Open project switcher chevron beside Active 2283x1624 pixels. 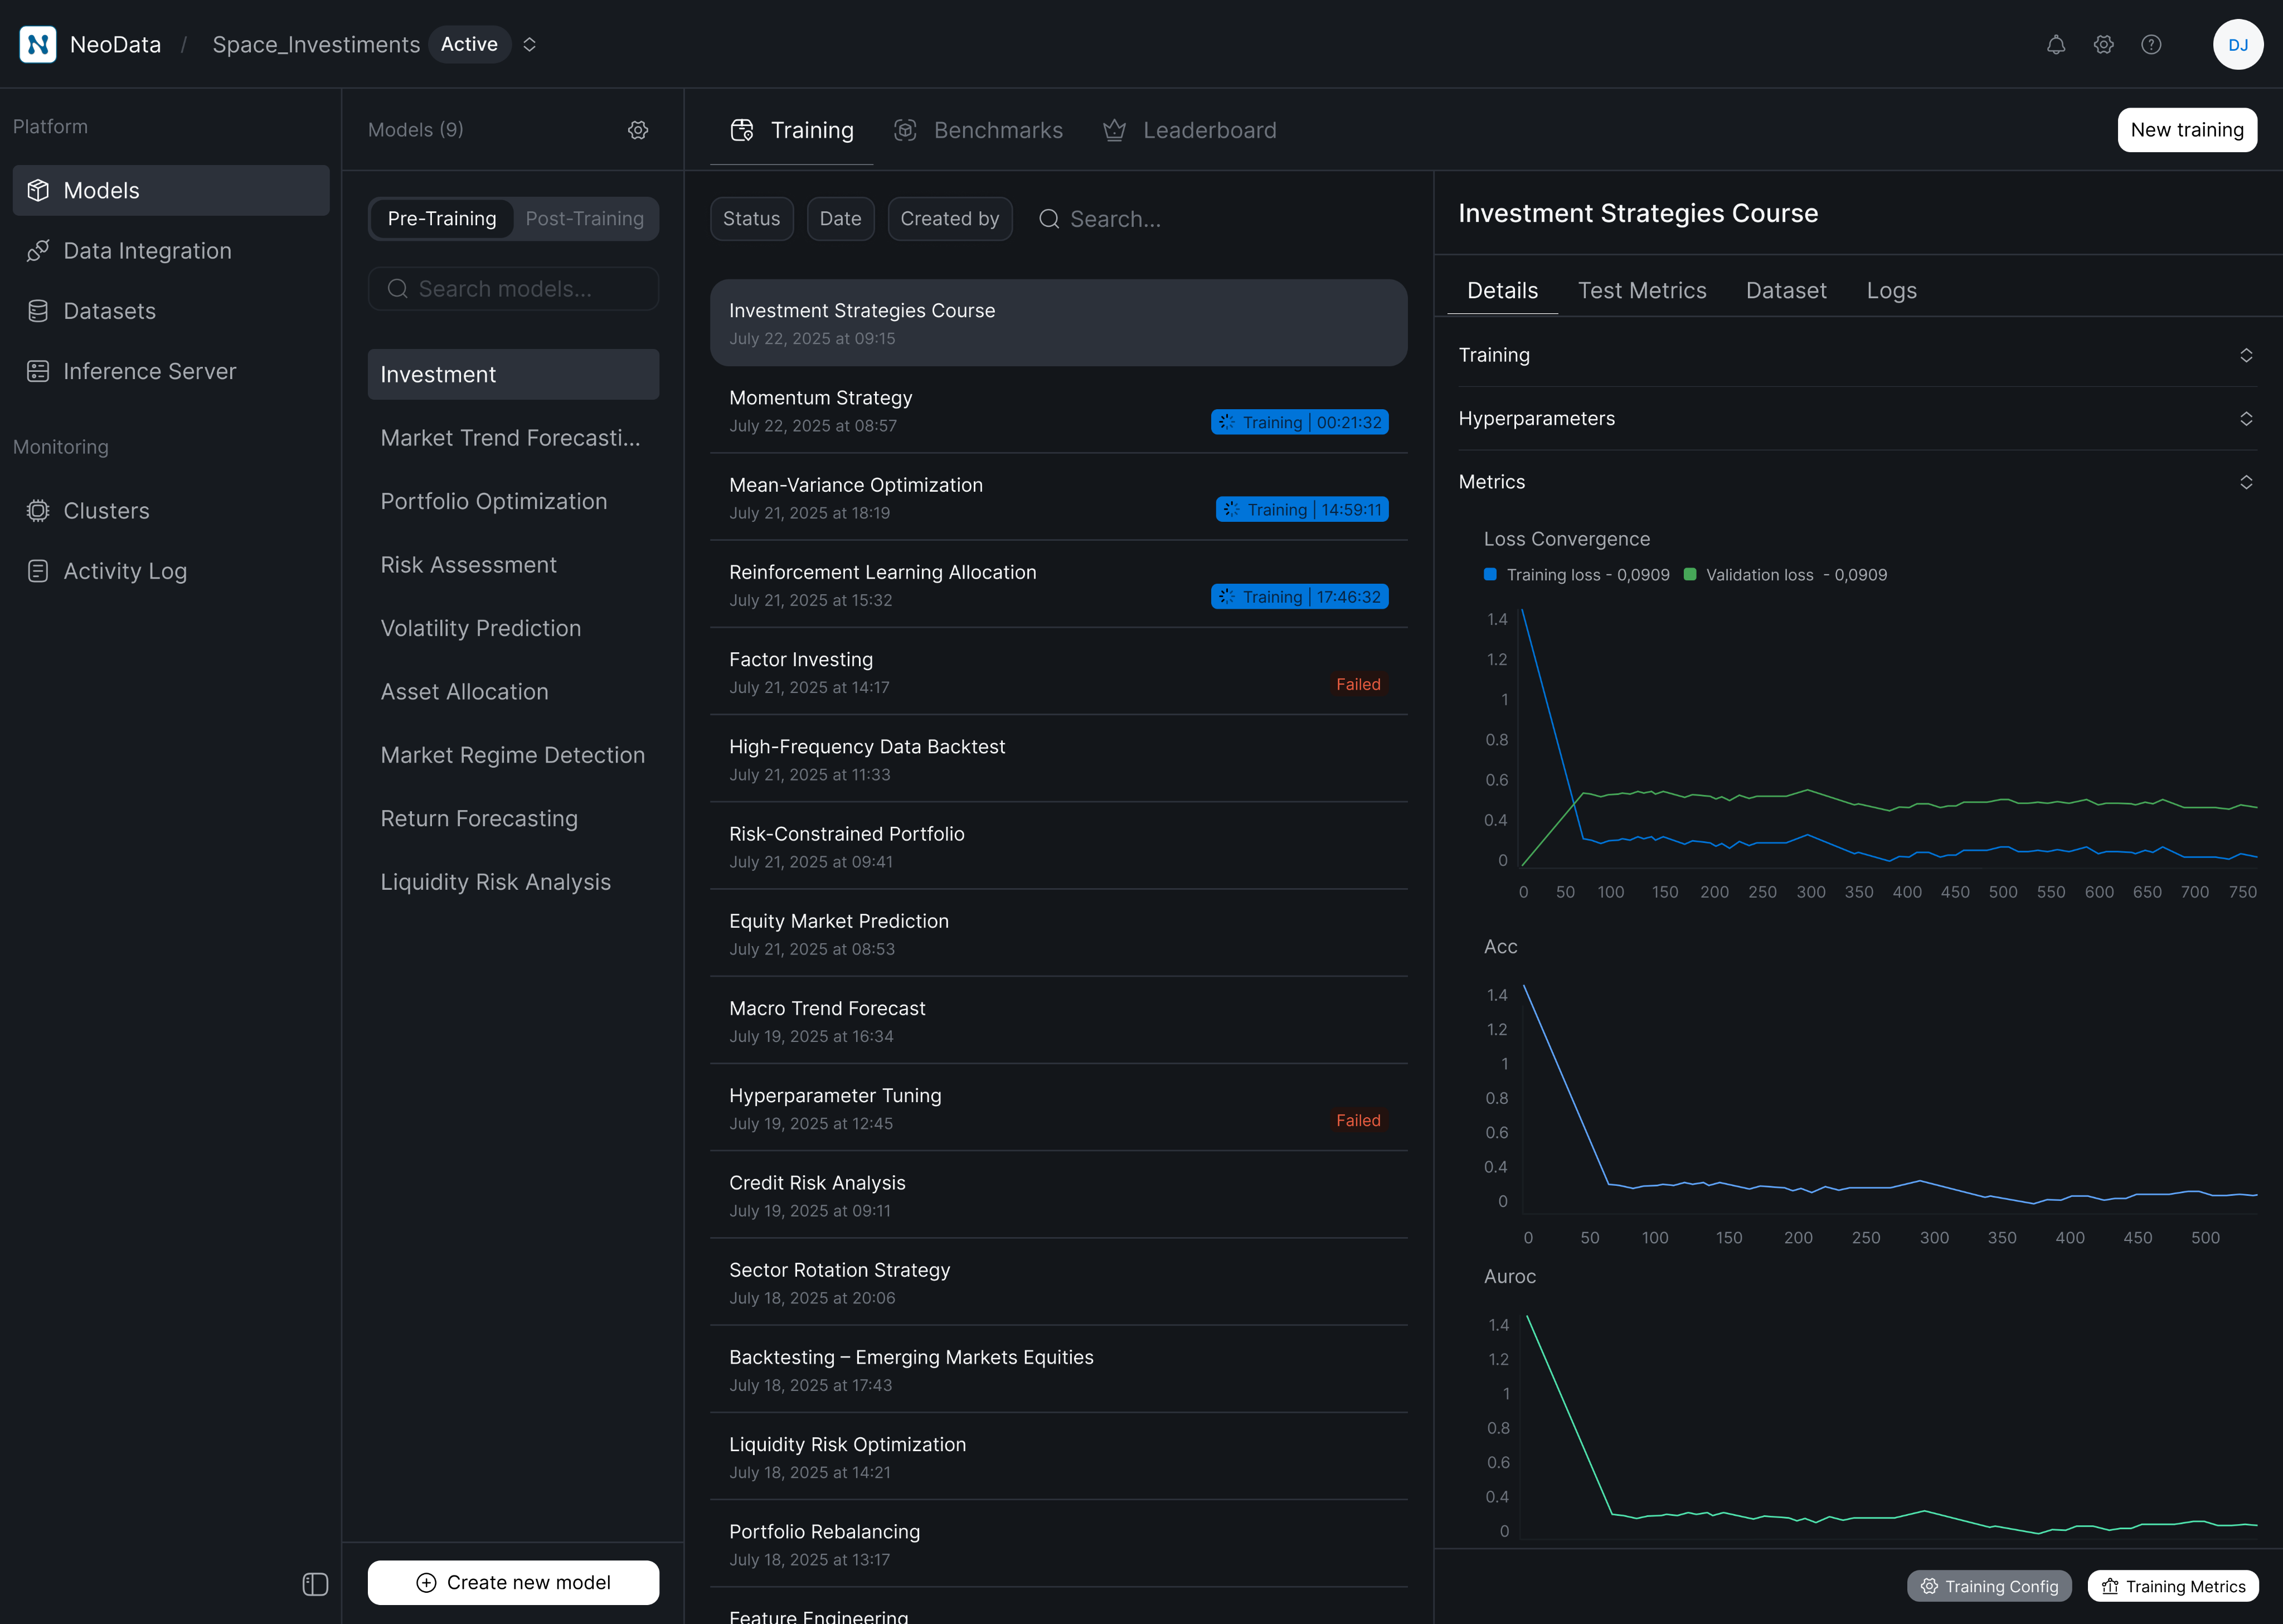coord(530,45)
